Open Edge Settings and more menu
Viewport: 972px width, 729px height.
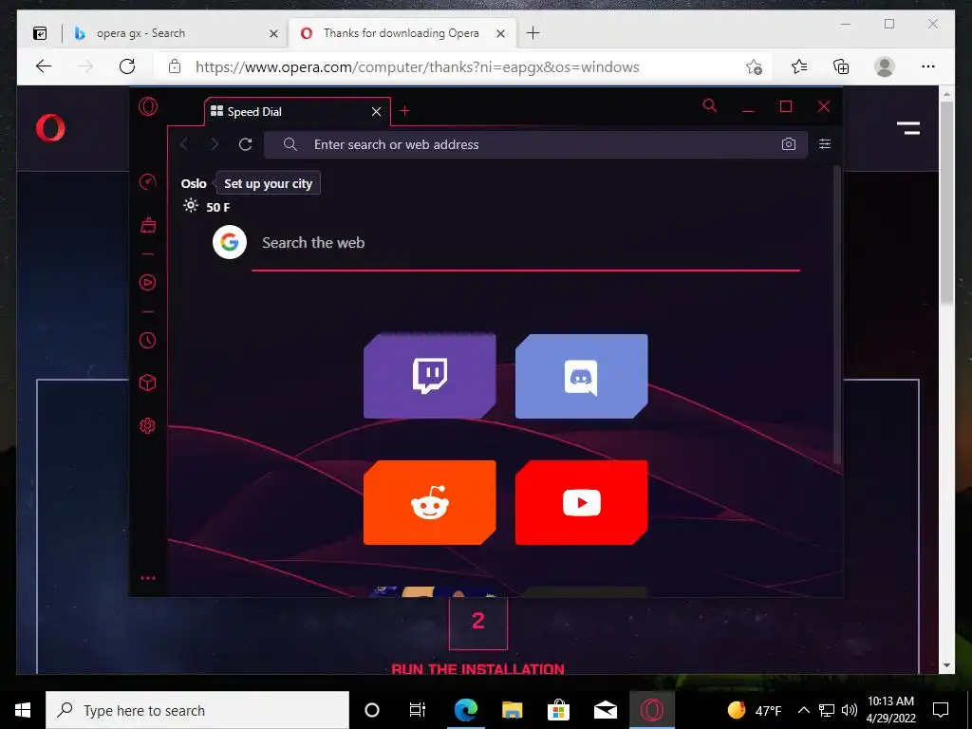coord(928,66)
